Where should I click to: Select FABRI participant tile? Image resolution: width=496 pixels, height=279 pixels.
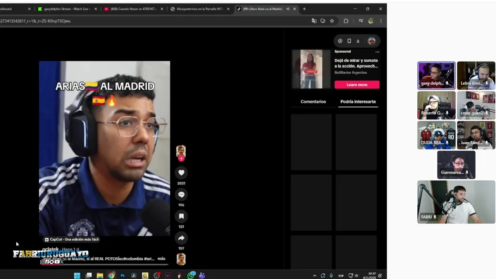pos(456,202)
